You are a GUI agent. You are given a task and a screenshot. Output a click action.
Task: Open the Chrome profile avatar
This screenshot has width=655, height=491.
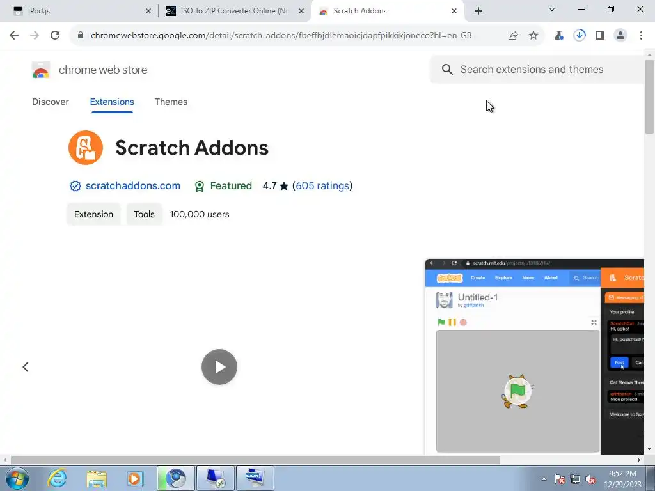coord(620,36)
